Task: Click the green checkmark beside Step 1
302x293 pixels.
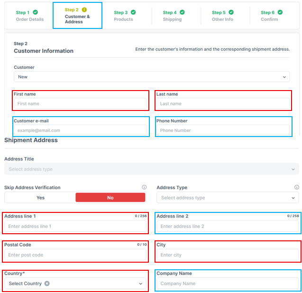Action: coord(36,12)
